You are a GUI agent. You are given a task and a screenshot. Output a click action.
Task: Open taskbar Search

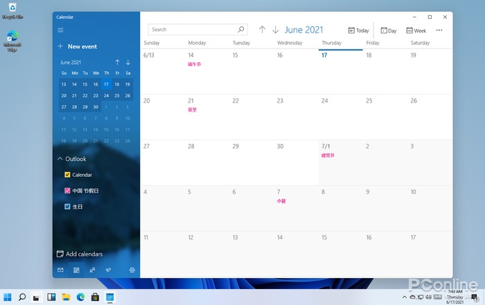[22, 297]
